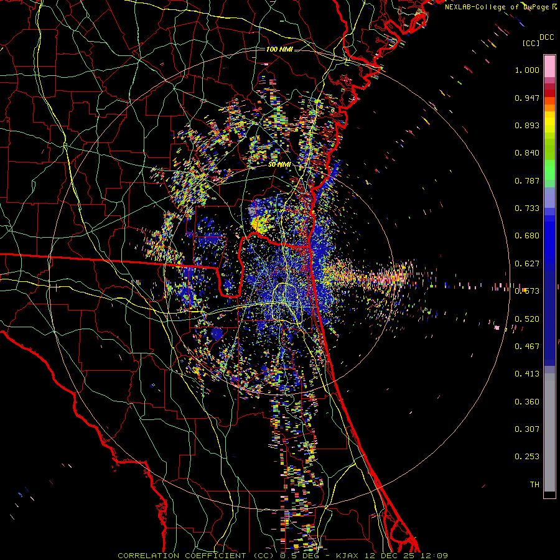Click the 0.413 color scale value
560x560 pixels.
[527, 374]
